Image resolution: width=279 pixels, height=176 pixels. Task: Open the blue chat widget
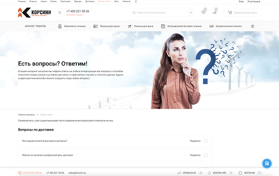(267, 163)
